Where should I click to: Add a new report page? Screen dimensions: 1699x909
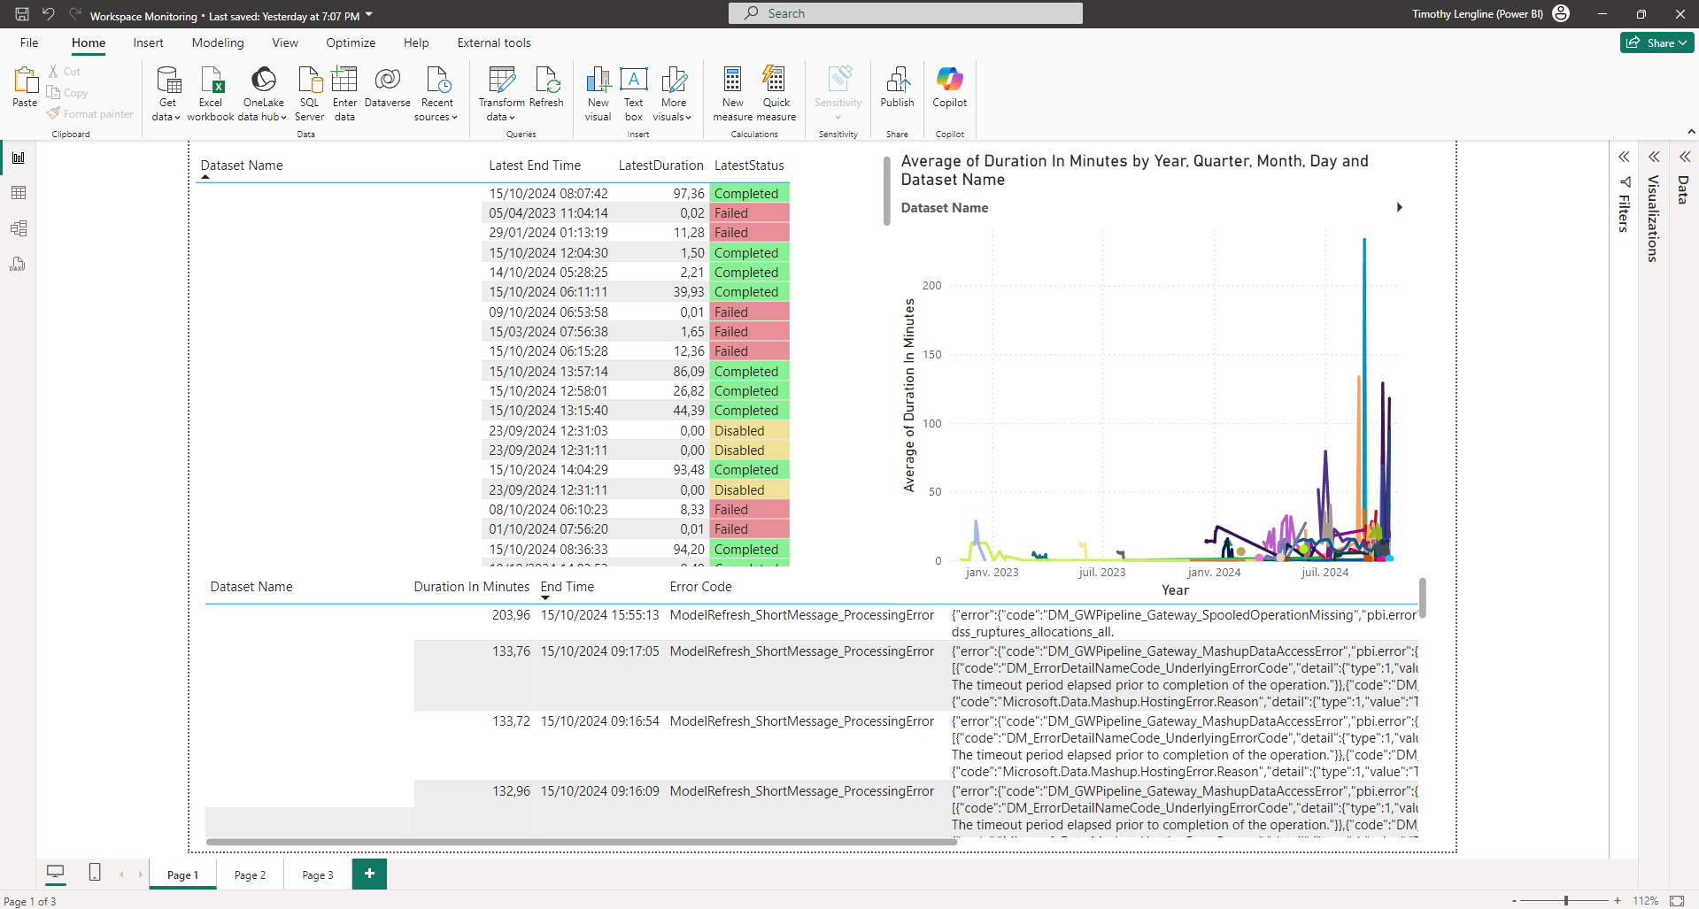click(369, 874)
